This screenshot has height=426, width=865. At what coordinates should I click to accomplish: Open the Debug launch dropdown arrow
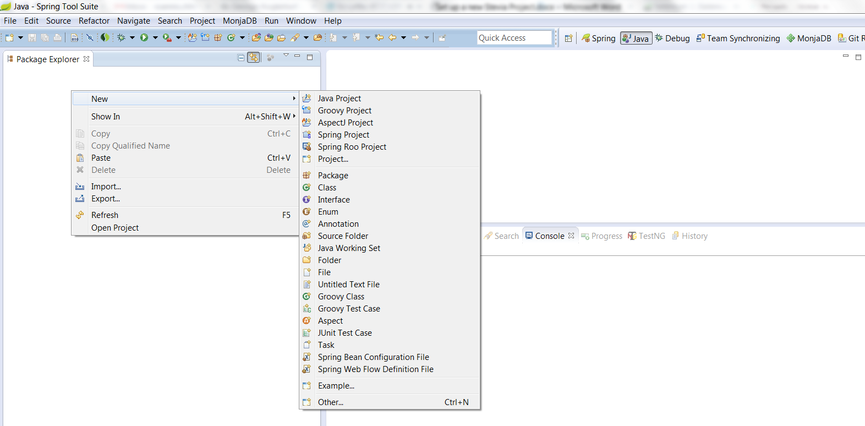click(x=132, y=37)
